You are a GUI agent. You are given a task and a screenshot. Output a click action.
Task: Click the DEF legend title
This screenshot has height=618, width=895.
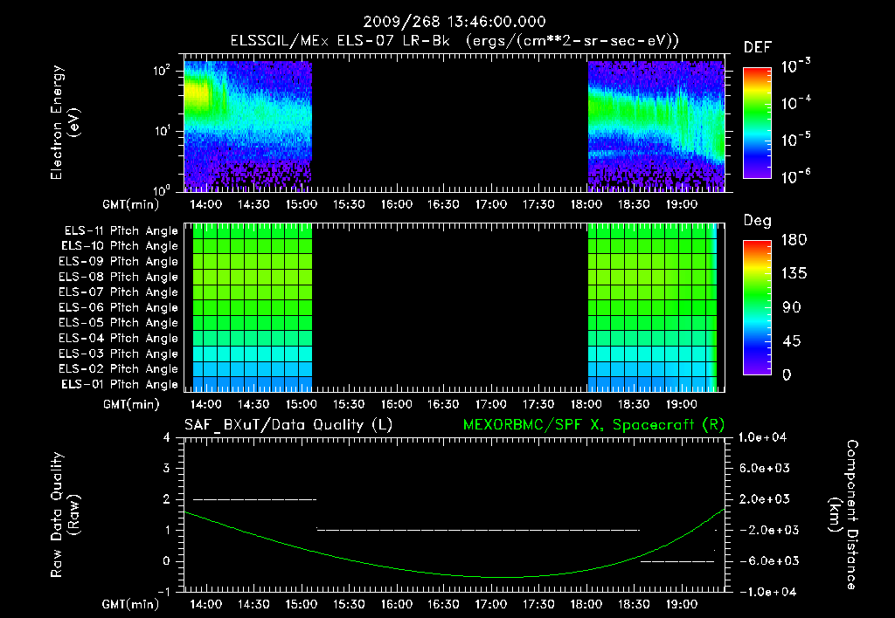coord(758,48)
